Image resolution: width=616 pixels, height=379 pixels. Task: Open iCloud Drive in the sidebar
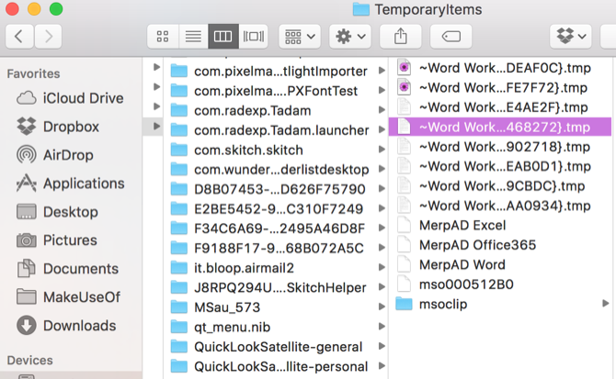click(x=83, y=98)
